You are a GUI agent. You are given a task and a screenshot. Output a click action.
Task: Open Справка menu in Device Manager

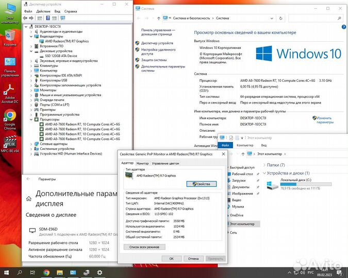point(71,11)
